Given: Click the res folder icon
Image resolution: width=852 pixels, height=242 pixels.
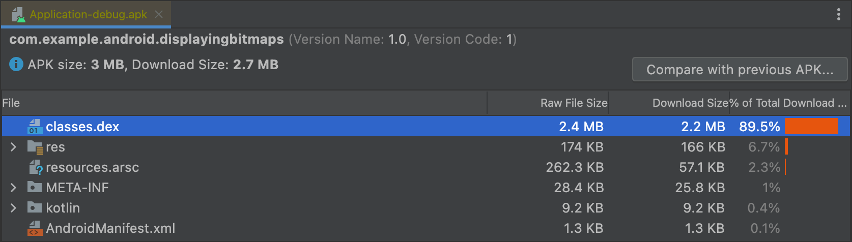Looking at the screenshot, I should 35,147.
